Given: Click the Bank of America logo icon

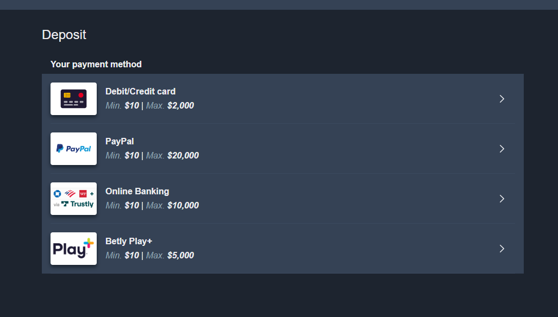Looking at the screenshot, I should pos(70,194).
